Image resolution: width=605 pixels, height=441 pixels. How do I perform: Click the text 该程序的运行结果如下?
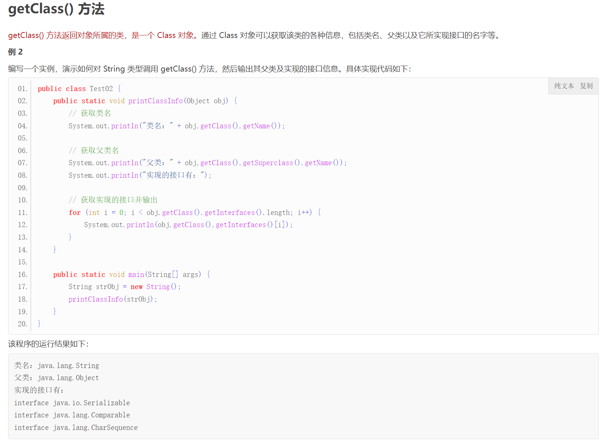(x=48, y=344)
